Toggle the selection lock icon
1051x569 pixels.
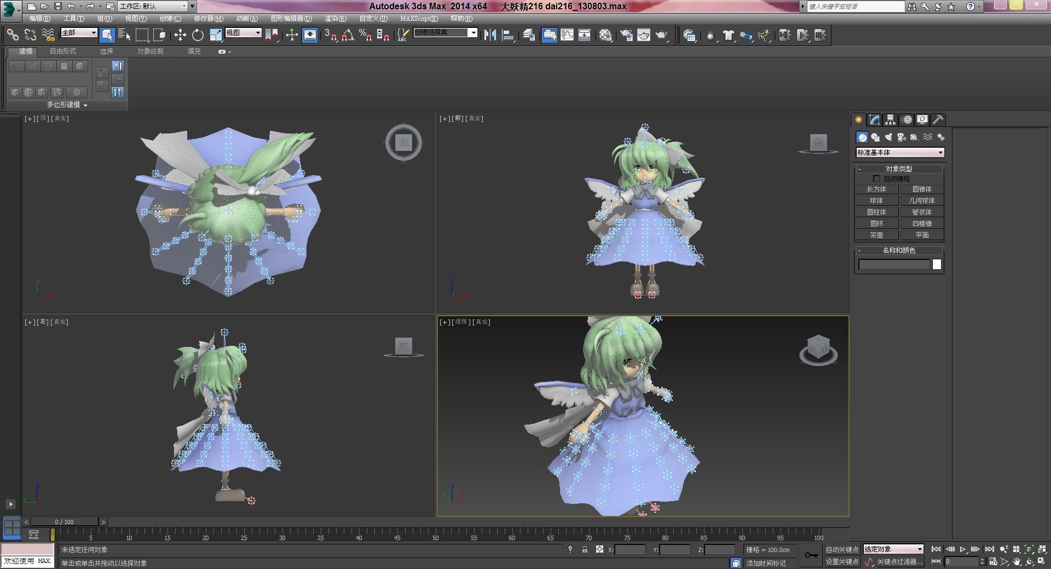pos(585,549)
